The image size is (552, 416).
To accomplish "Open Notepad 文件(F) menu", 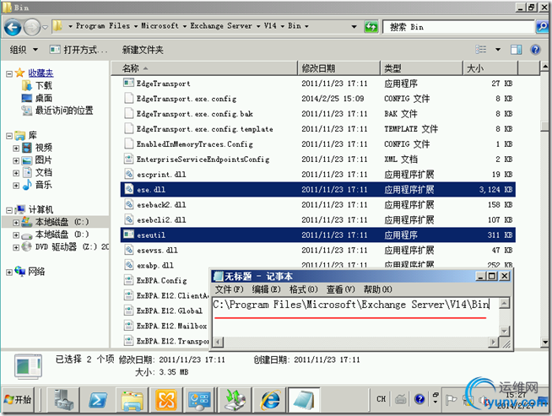I will point(230,289).
